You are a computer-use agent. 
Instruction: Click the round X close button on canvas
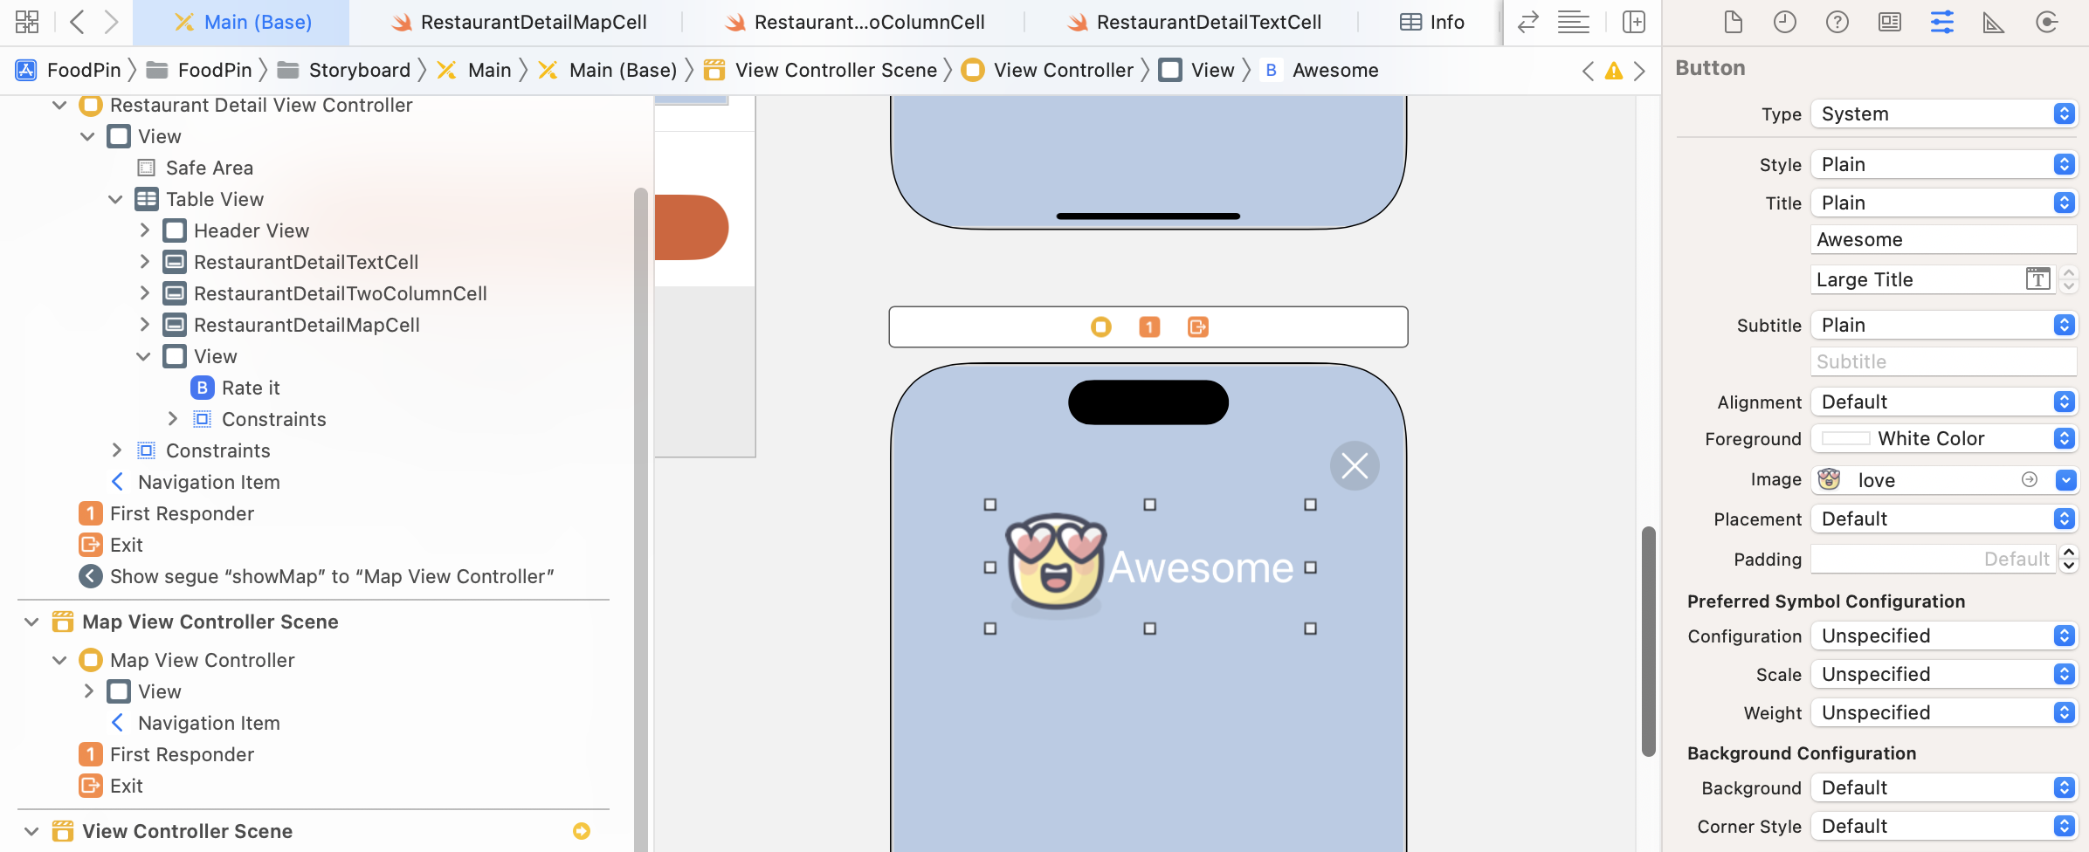pos(1354,466)
